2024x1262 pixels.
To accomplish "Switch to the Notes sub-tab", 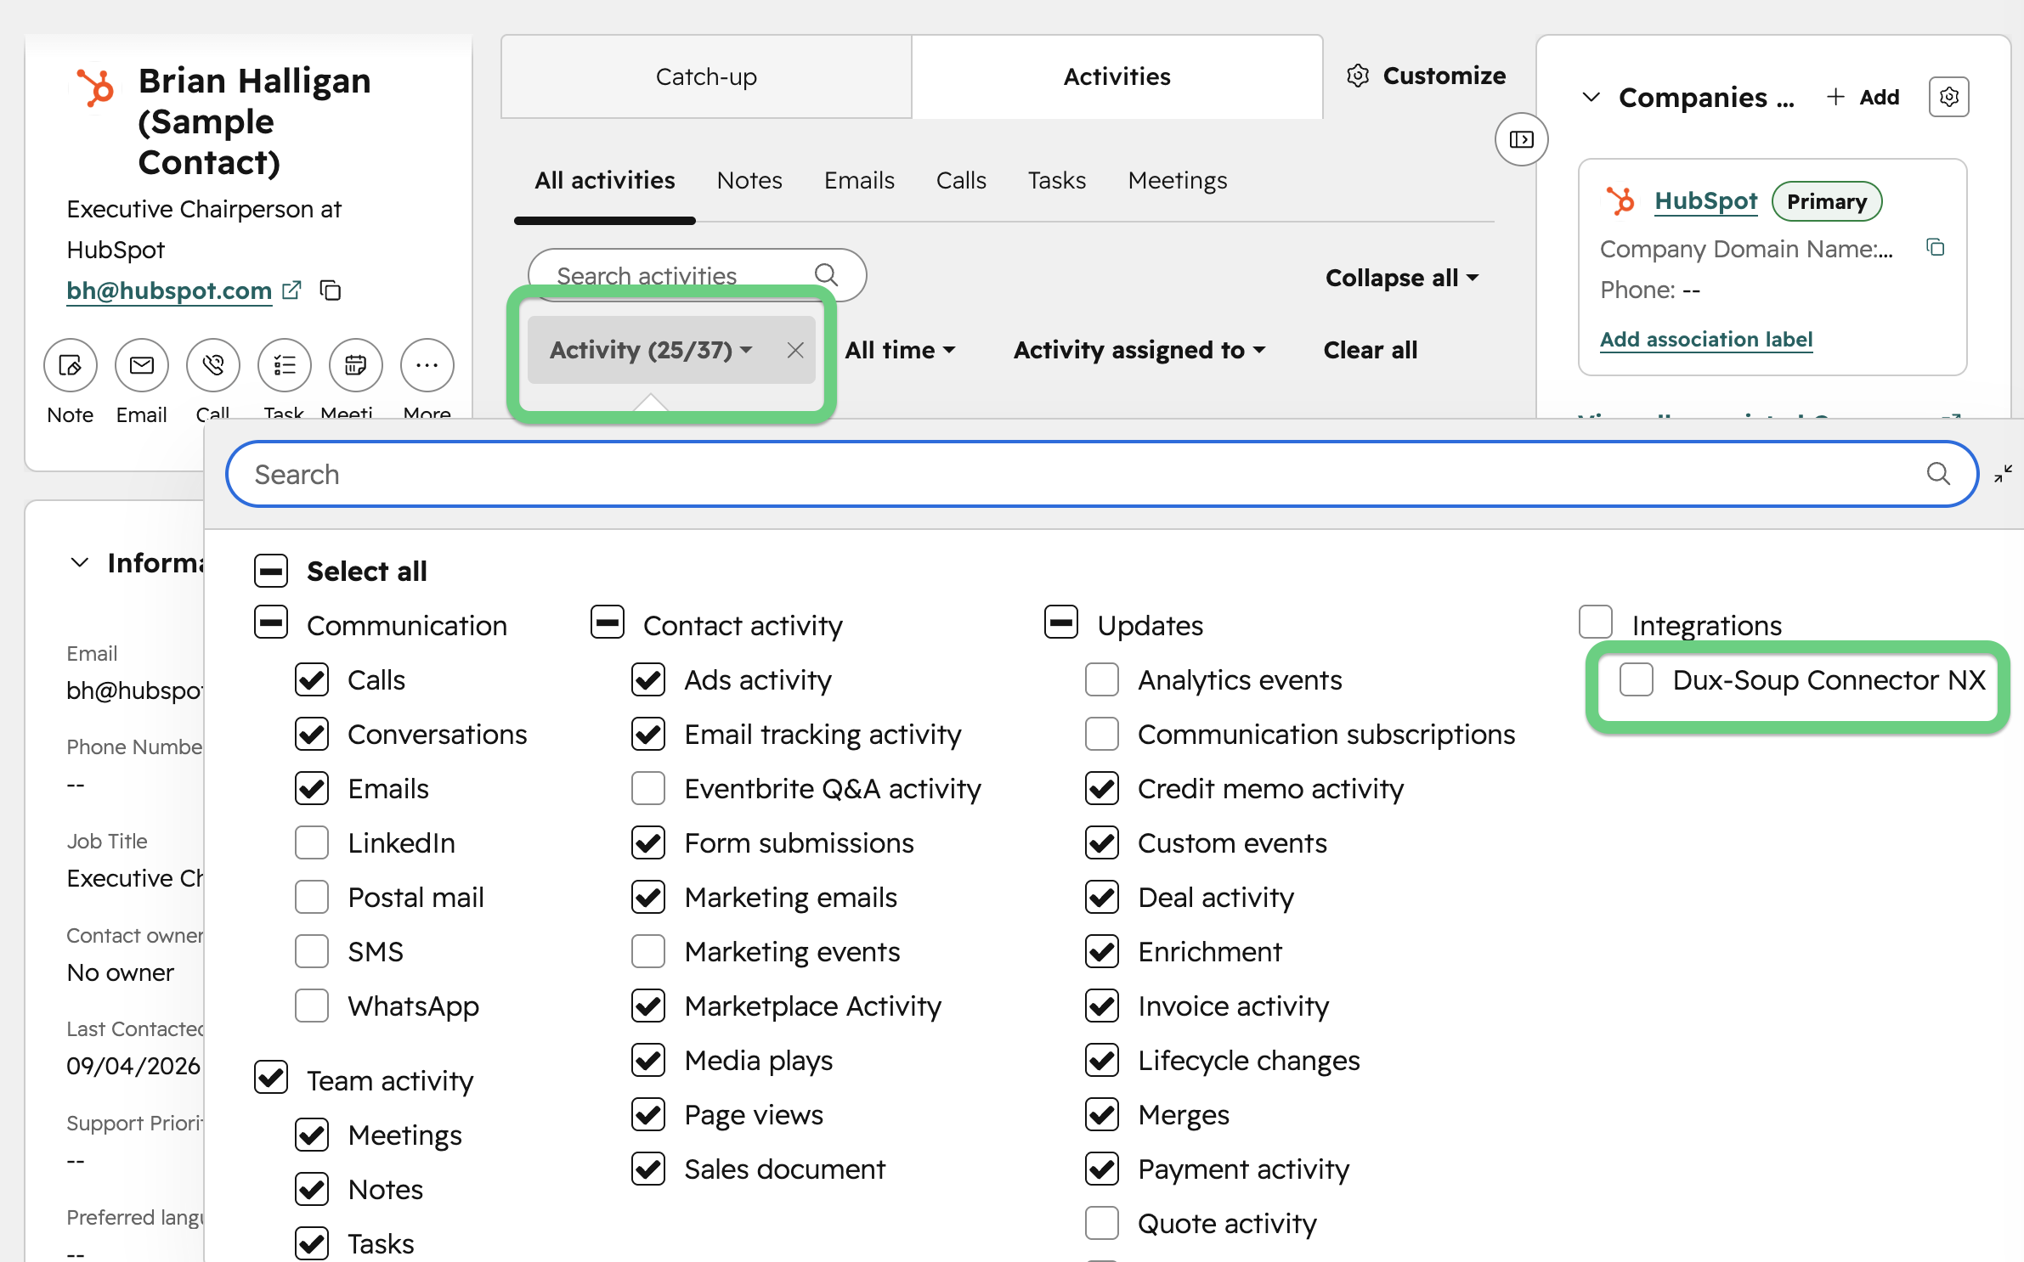I will (x=749, y=180).
